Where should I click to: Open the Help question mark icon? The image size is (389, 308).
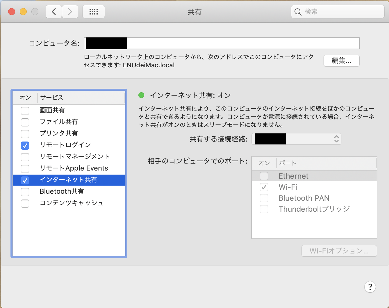click(370, 287)
